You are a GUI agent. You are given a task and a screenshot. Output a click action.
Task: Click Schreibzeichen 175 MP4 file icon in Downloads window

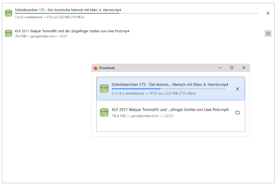click(104, 89)
